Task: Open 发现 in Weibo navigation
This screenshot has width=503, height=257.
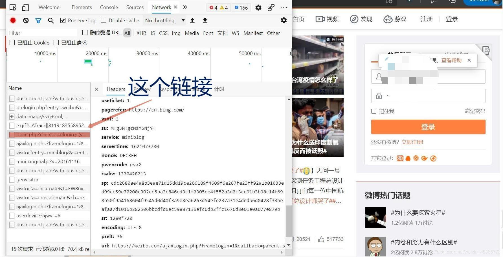Action: (361, 19)
